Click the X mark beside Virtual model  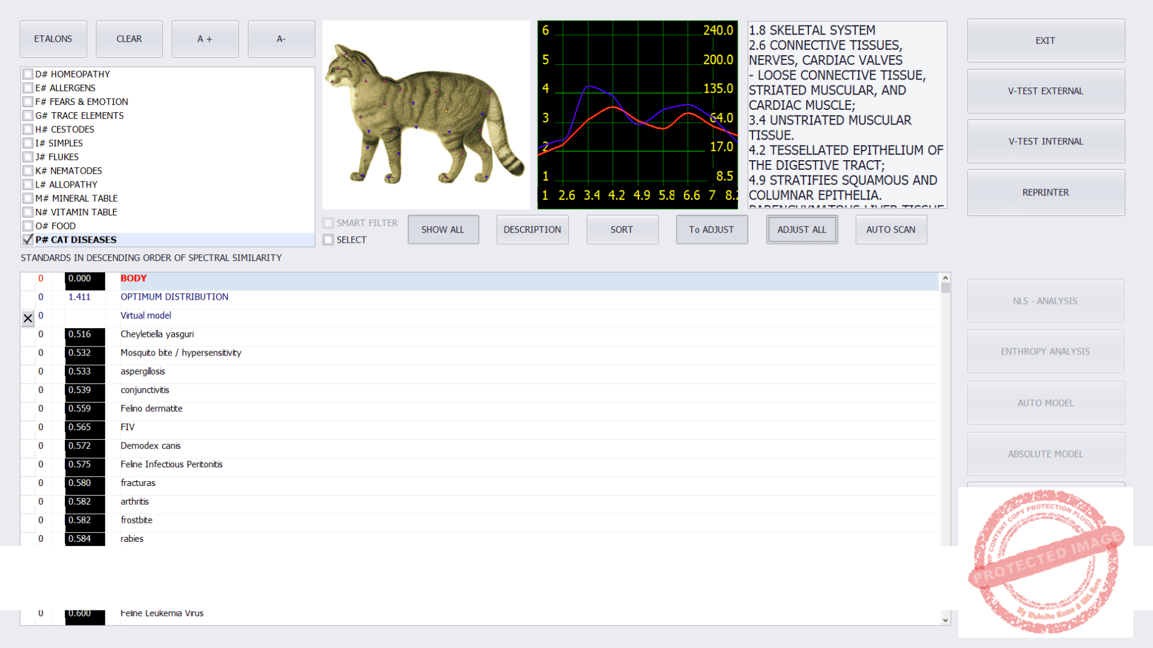point(28,318)
